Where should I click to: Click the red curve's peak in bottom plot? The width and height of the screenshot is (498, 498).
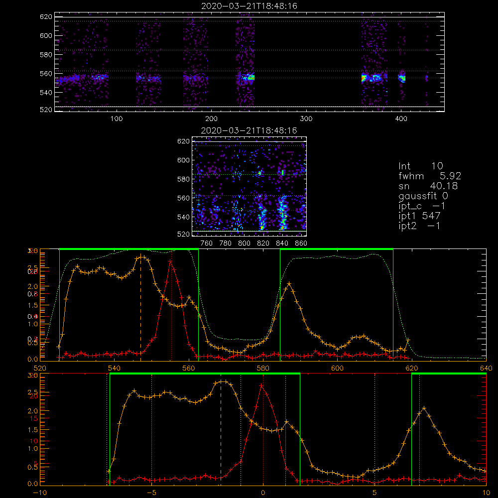click(x=261, y=385)
